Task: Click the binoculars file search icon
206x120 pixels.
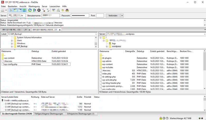Action: (x=67, y=10)
